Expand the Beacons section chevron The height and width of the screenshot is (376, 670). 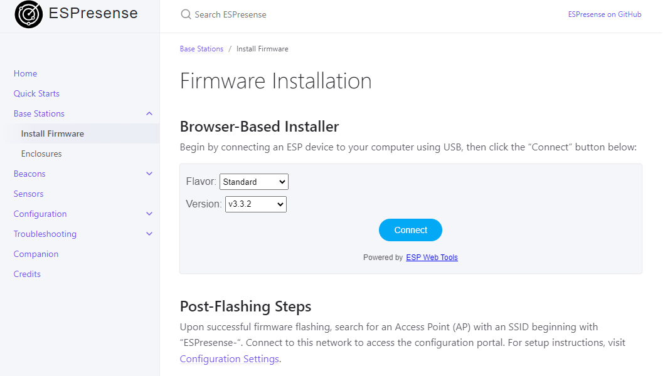point(149,174)
